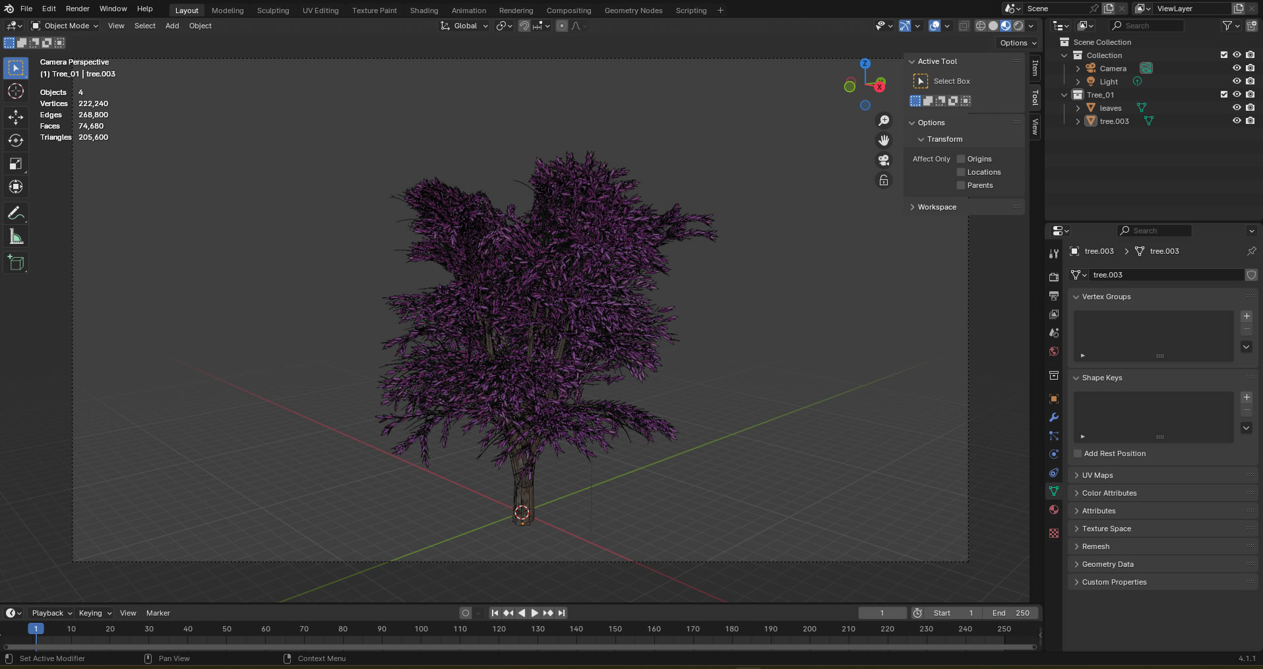Switch to the Geometry Nodes workspace tab
Image resolution: width=1263 pixels, height=669 pixels.
(633, 11)
